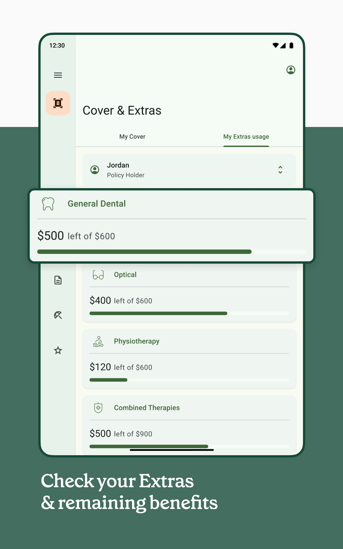Tap the Optical glasses icon
Screen dimensions: 343x549
click(x=98, y=275)
